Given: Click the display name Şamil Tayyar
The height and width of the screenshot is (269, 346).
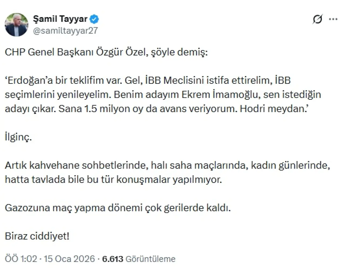Looking at the screenshot, I should pyautogui.click(x=60, y=19).
